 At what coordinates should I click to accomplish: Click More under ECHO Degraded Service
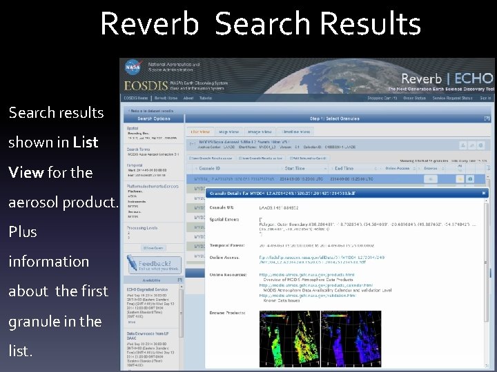pos(132,322)
